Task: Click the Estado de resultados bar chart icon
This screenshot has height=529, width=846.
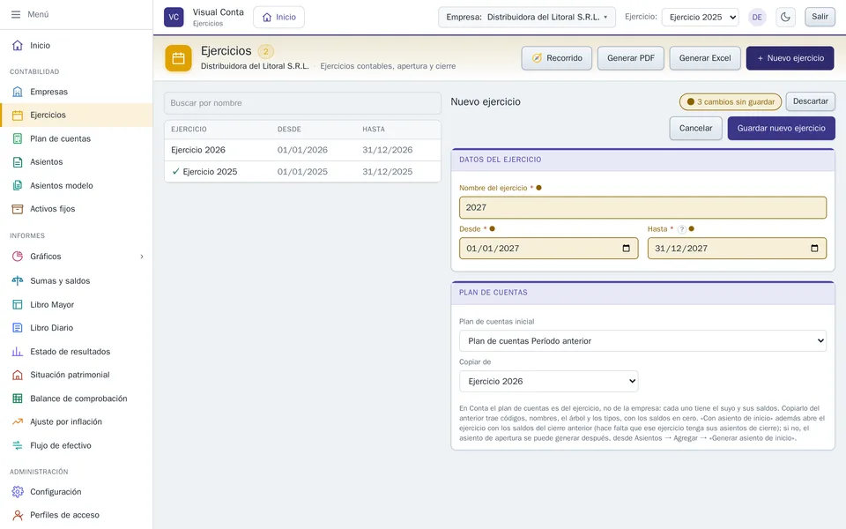Action: coord(18,352)
